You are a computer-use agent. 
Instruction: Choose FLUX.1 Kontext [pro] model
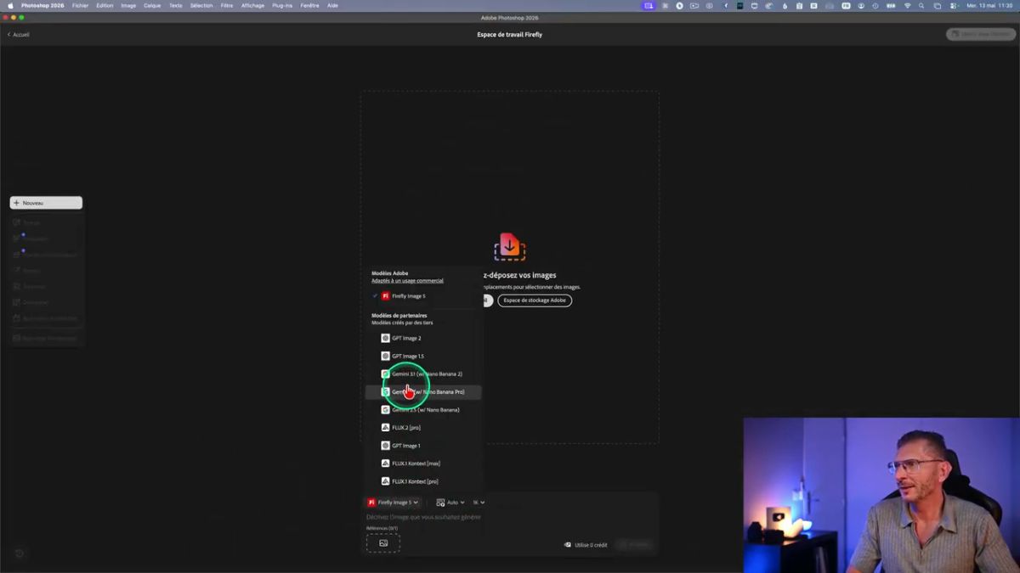(423, 481)
